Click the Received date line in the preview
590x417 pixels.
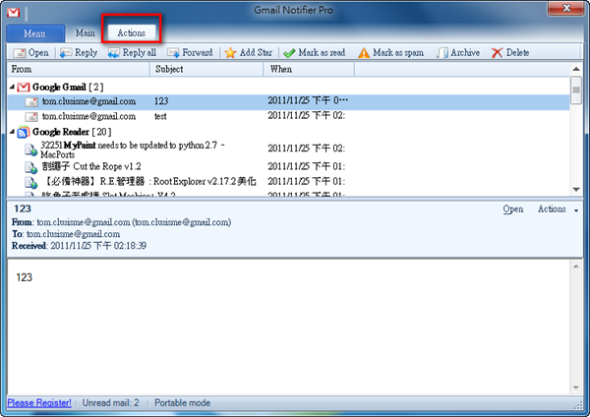(x=79, y=246)
